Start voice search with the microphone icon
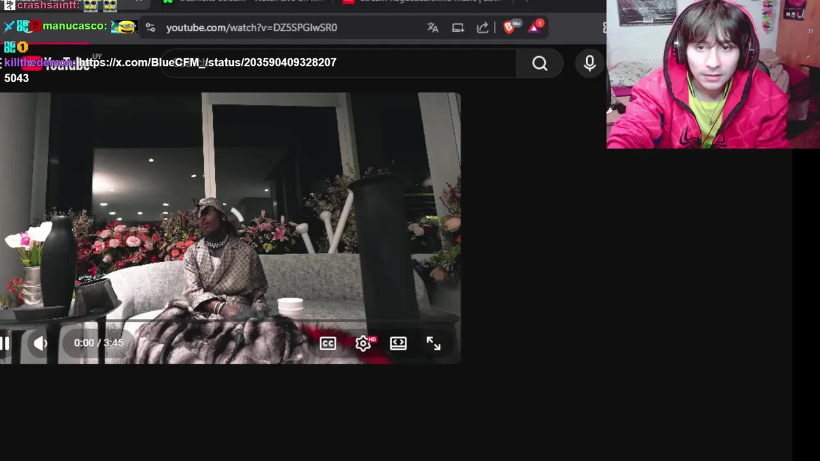The image size is (820, 461). 590,63
